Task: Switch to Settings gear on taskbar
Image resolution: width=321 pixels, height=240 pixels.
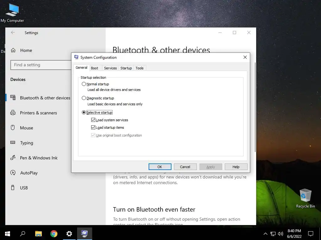Action: click(69, 234)
